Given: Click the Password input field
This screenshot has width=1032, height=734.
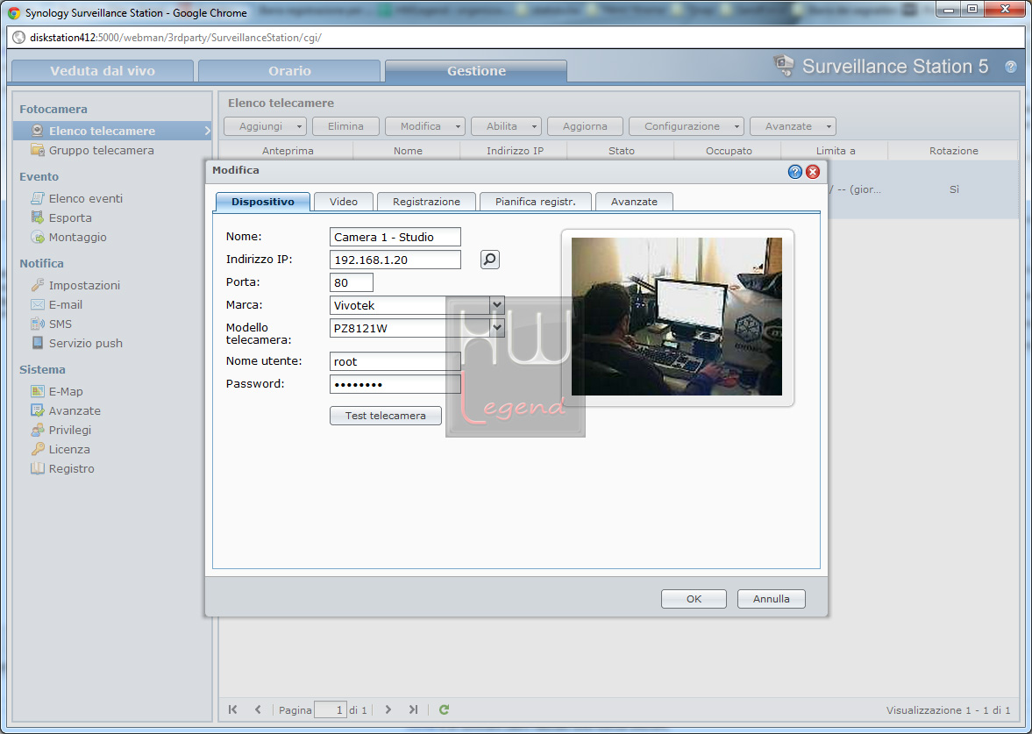Looking at the screenshot, I should [x=395, y=384].
